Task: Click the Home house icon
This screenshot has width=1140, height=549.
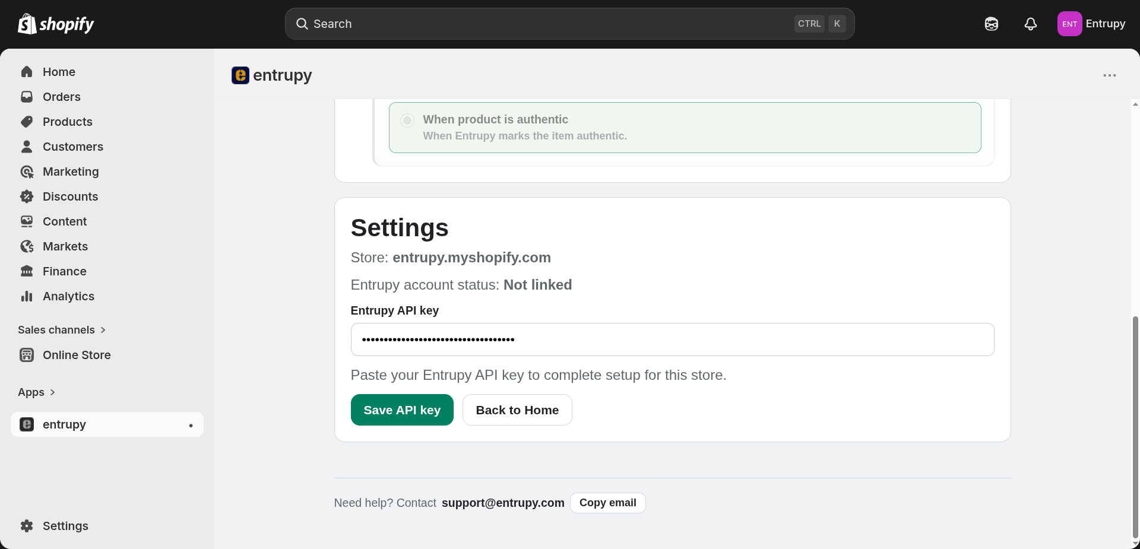Action: tap(27, 72)
